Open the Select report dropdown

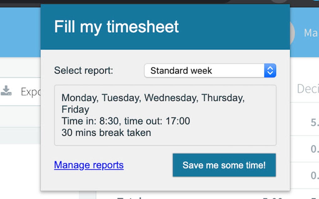point(210,71)
